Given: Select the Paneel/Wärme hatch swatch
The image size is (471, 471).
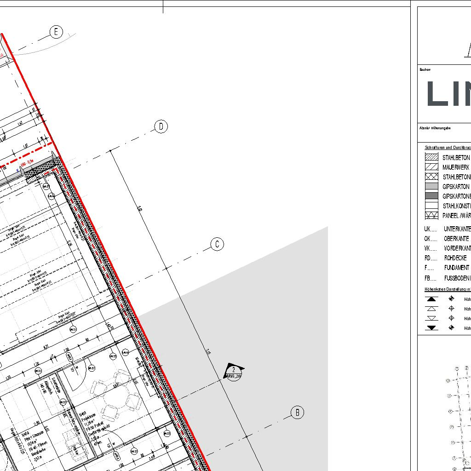Looking at the screenshot, I should pyautogui.click(x=431, y=215).
